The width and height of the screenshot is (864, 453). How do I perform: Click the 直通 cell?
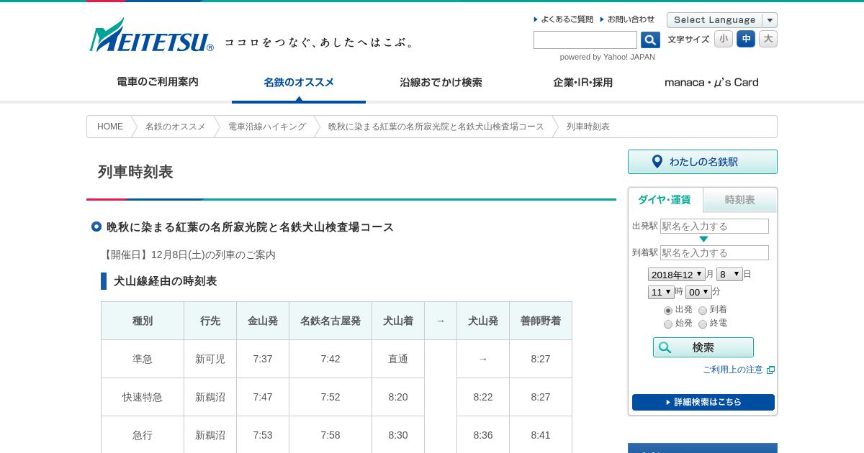[x=398, y=359]
